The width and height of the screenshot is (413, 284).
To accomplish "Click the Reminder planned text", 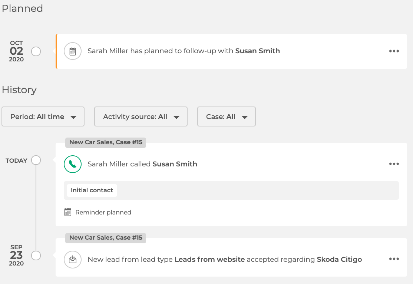I will 103,212.
